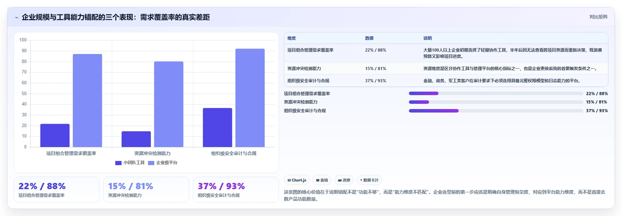Screen dimensions: 622x216
Task: Click the enterprise bar for 资源冲突检测能力
Action: 169,104
